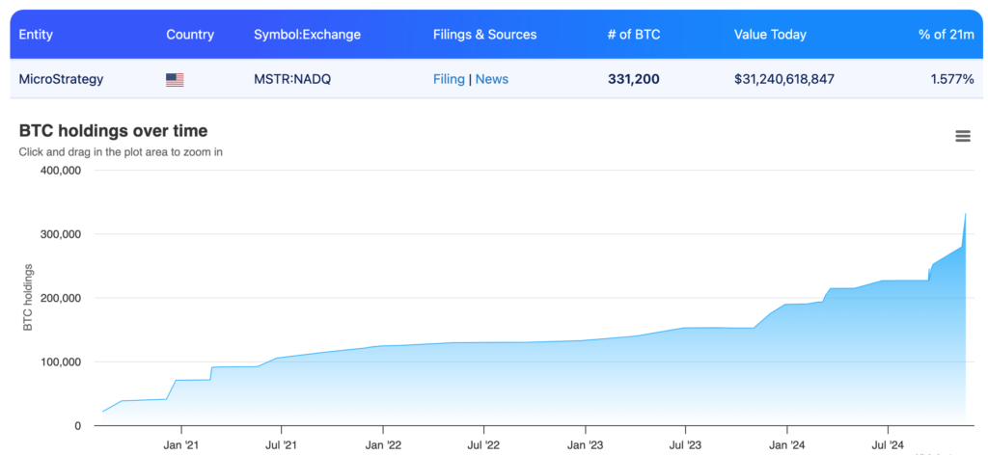
Task: Click the 'BTC holdings over time' chart title
Action: (113, 131)
